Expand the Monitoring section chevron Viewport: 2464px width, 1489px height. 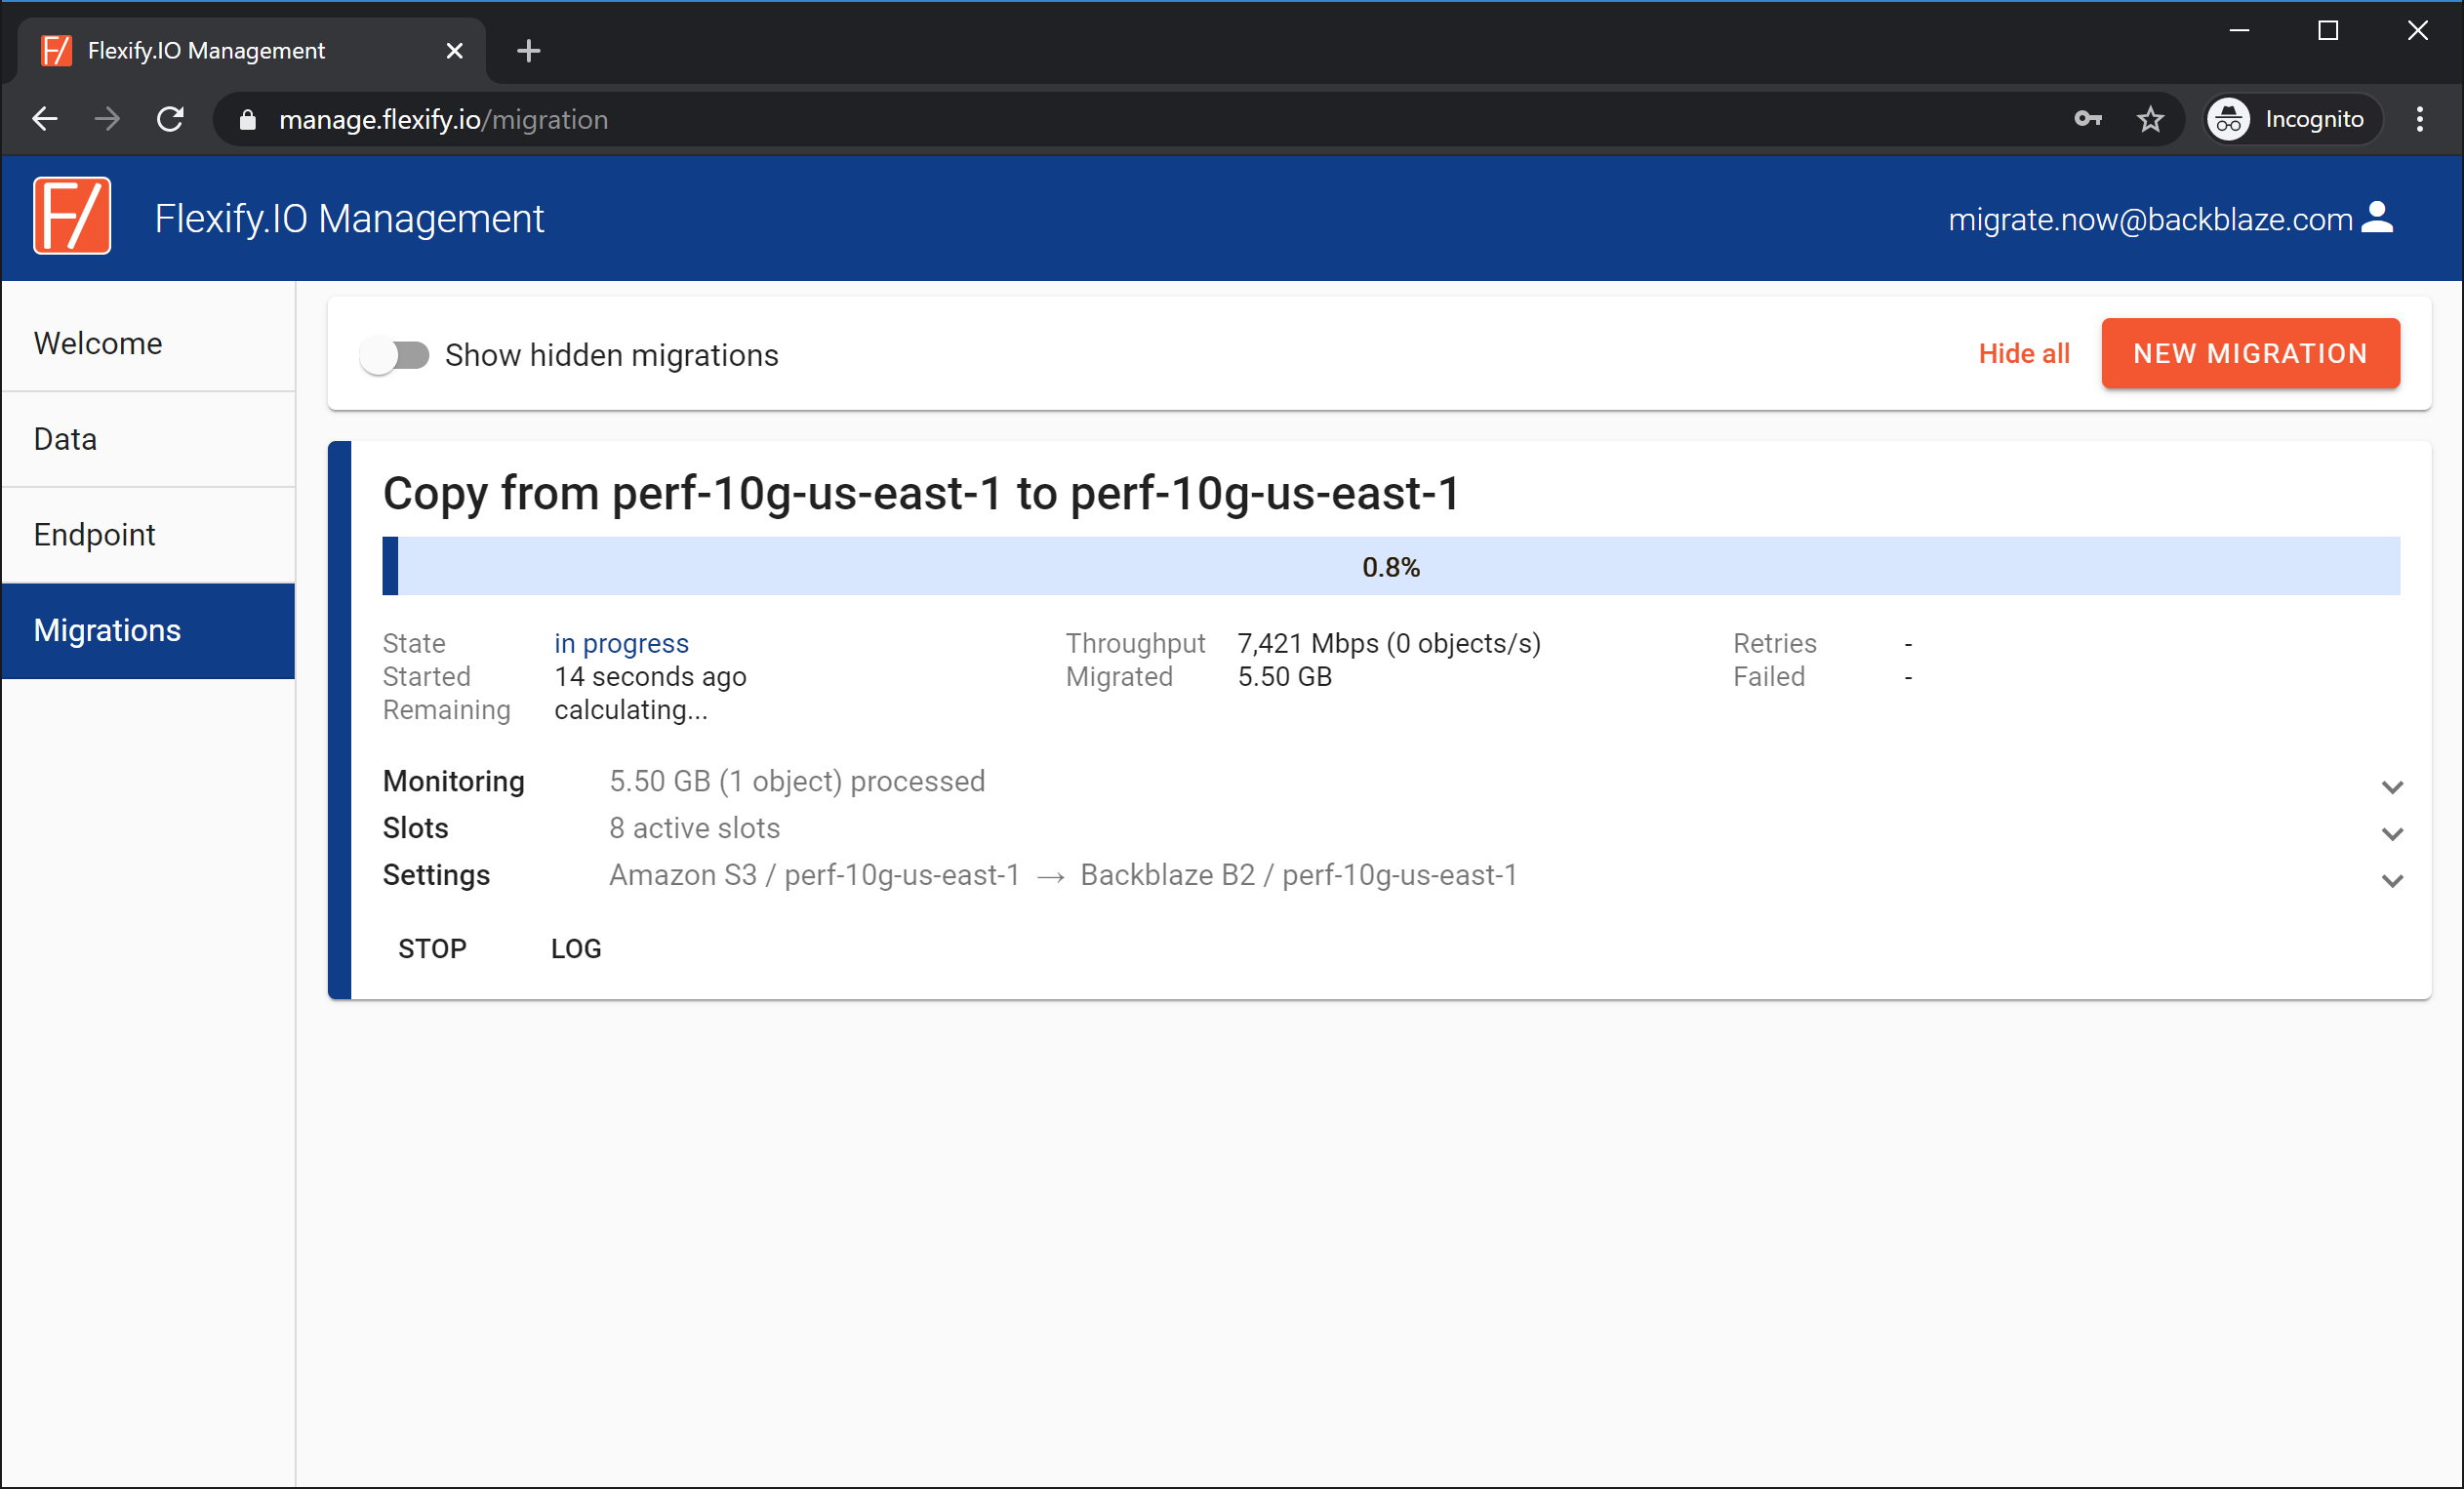(2392, 787)
